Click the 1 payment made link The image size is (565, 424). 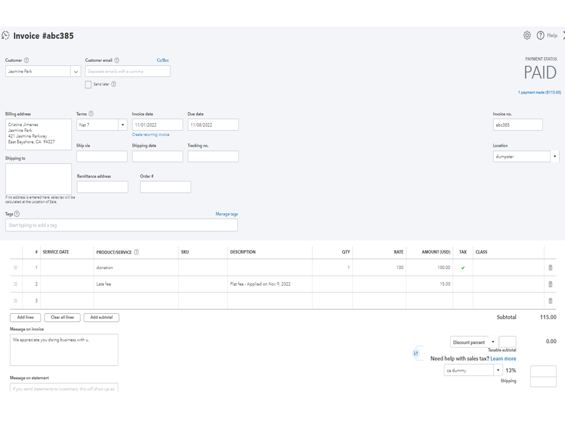[x=540, y=92]
